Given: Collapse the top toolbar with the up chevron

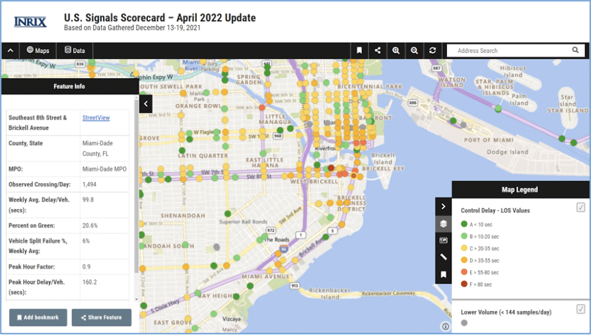Looking at the screenshot, I should (10, 51).
